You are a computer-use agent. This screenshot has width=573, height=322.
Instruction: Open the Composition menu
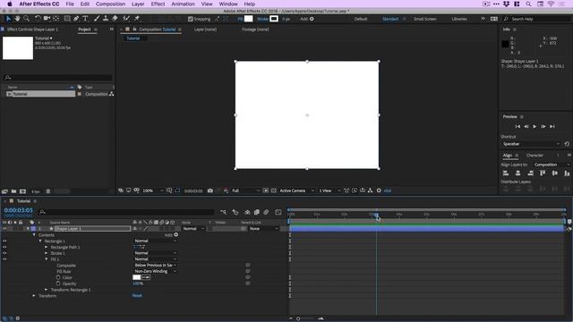(110, 4)
